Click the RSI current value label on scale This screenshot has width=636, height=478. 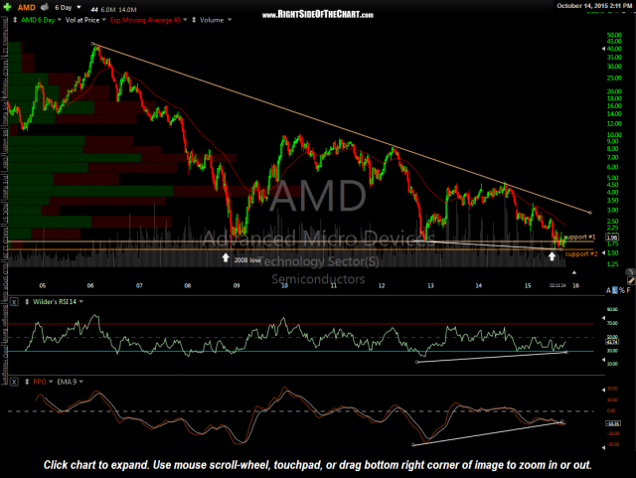(612, 342)
